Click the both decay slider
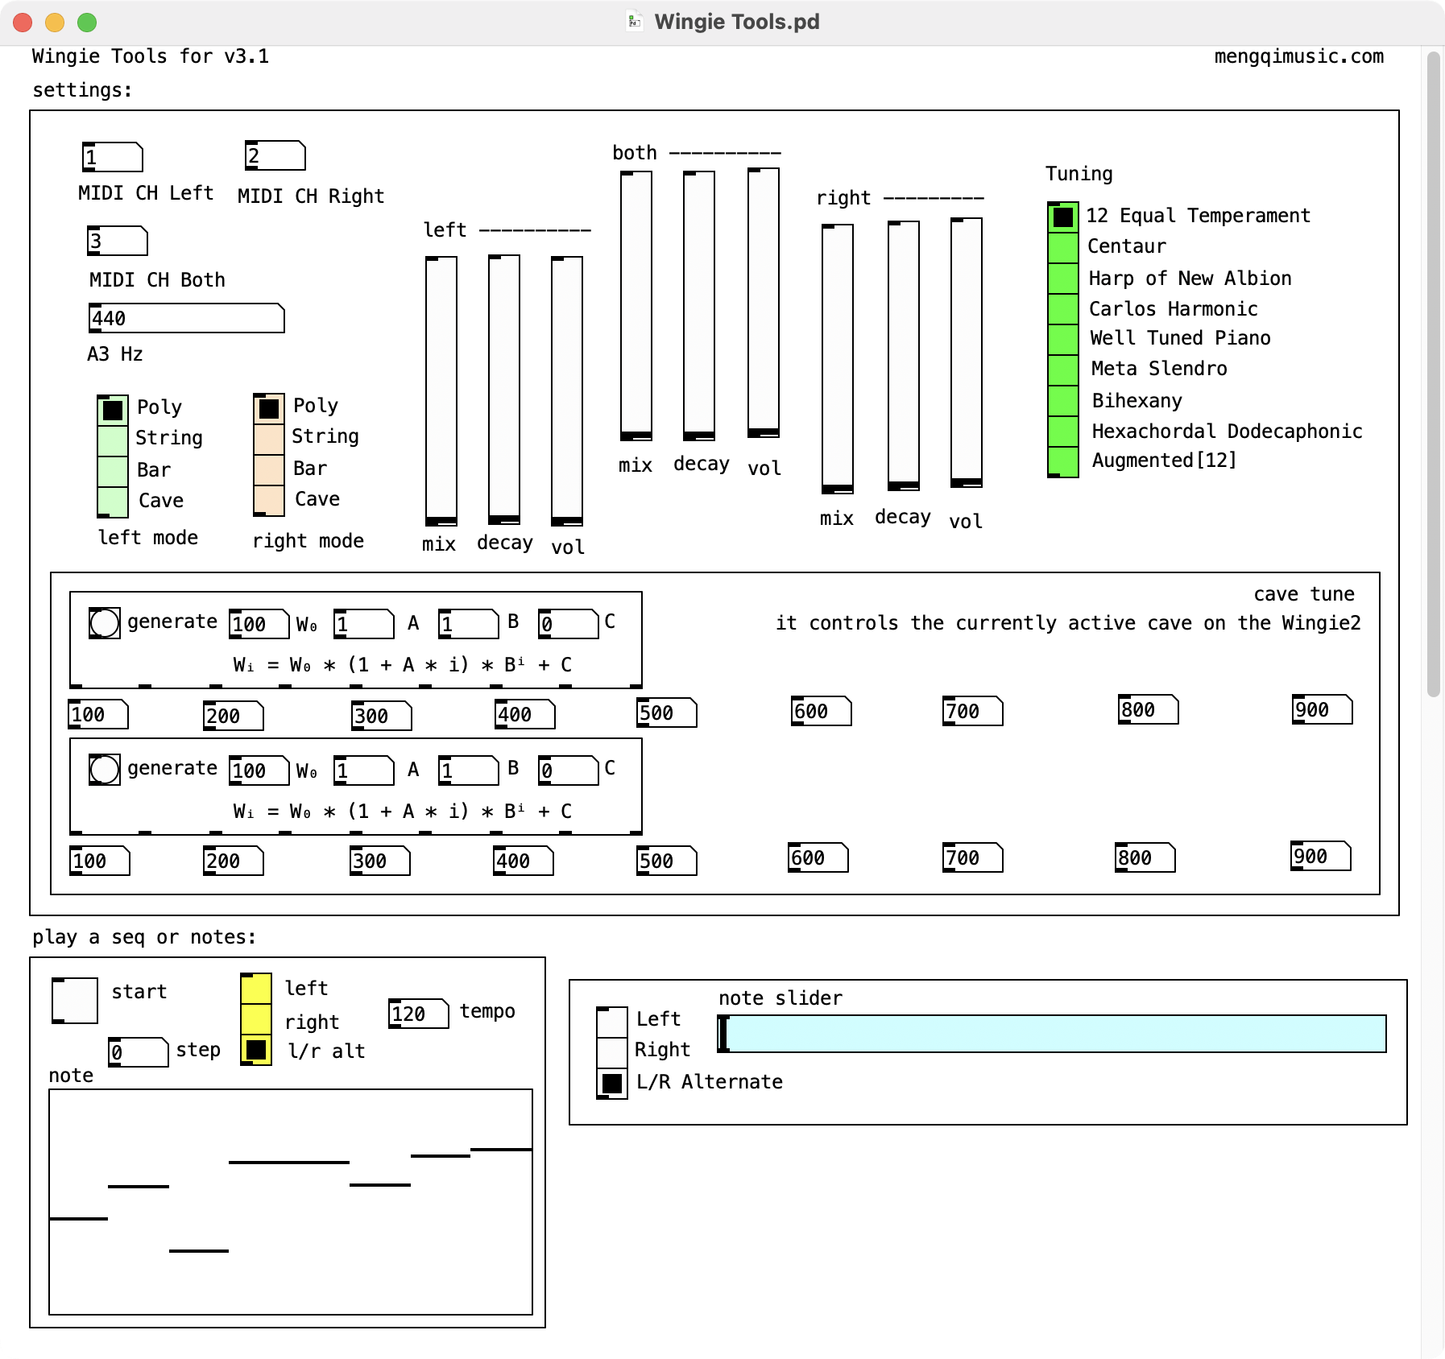The height and width of the screenshot is (1359, 1445). point(699,306)
